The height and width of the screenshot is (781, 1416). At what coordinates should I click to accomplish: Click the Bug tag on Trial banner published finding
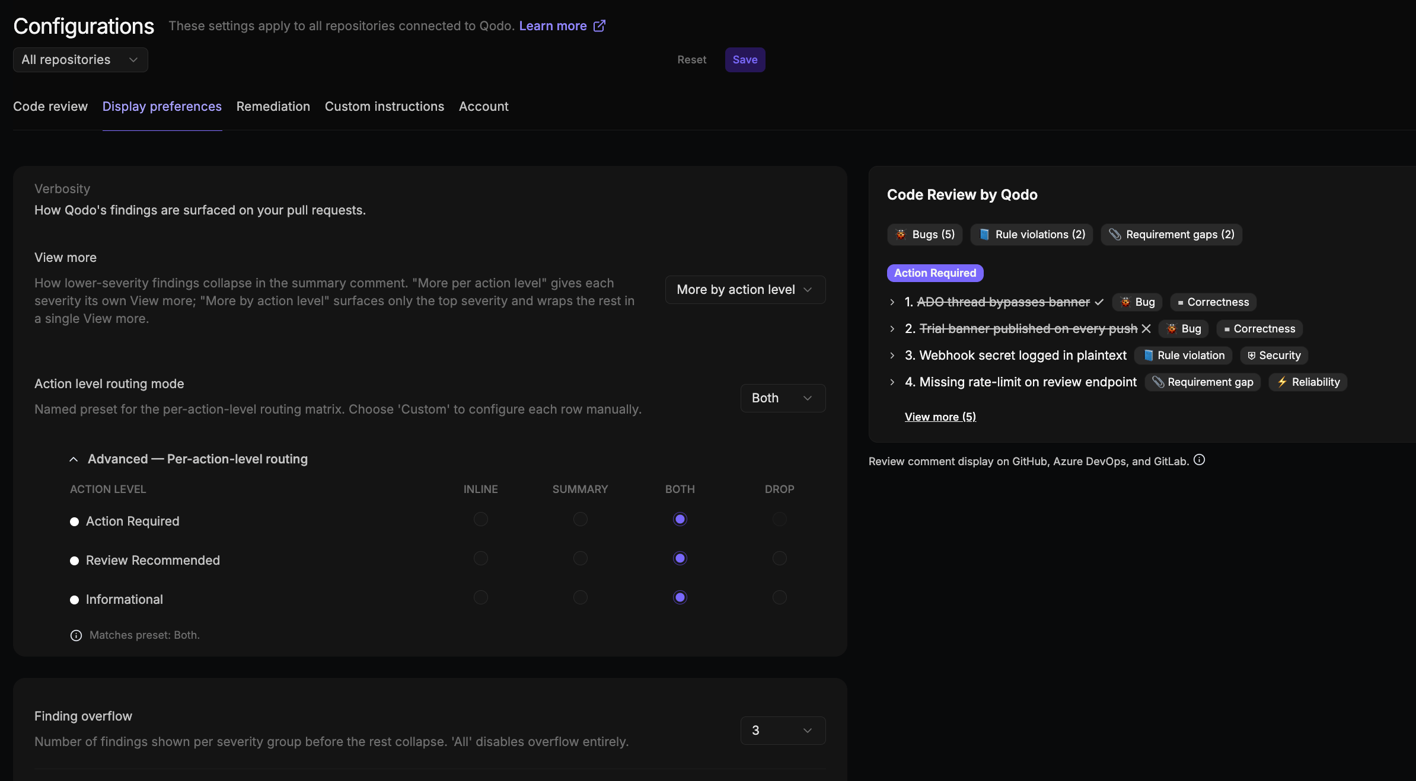1184,329
